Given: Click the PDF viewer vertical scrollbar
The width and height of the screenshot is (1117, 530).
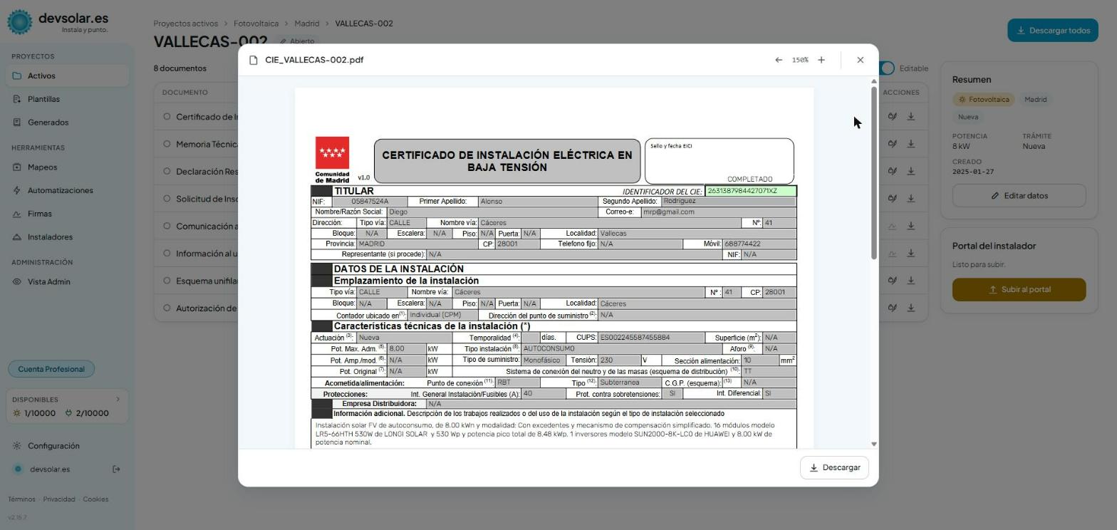Looking at the screenshot, I should pos(874,173).
